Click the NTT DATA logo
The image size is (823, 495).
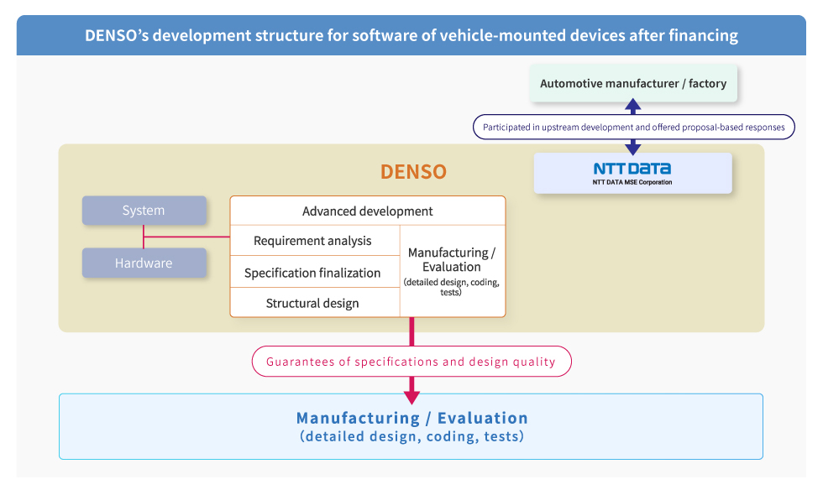tap(632, 169)
